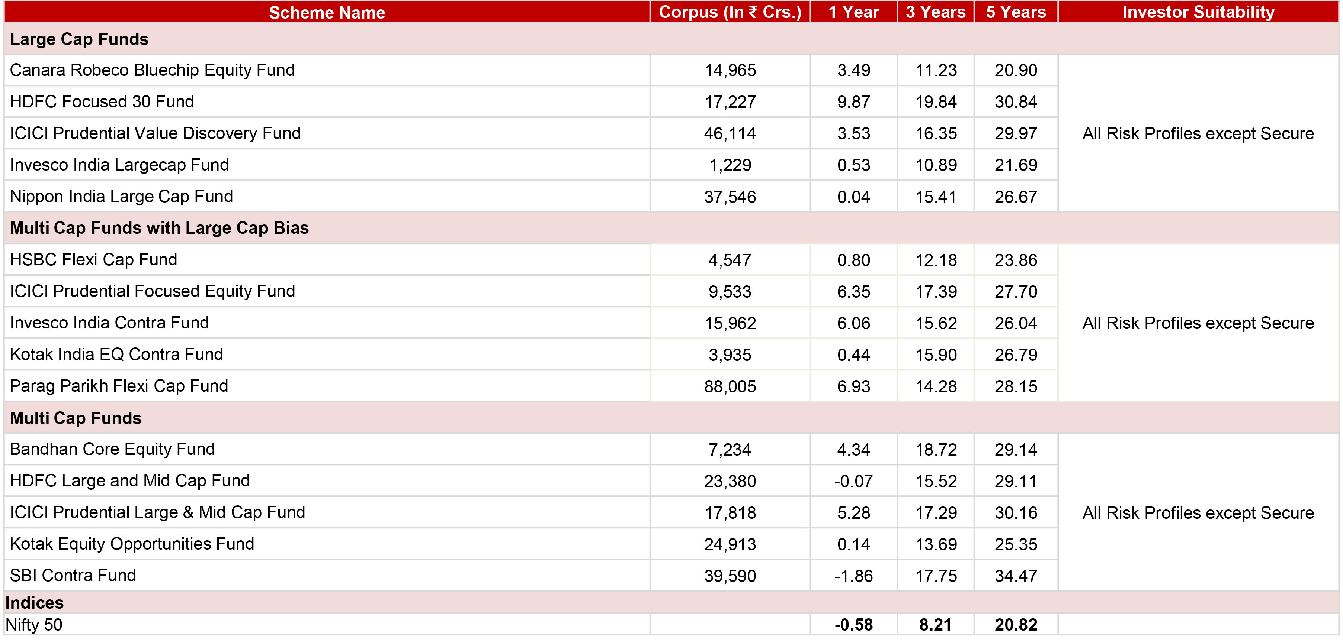The image size is (1343, 641).
Task: Select 5 Years return 30.16
Action: pos(1016,513)
